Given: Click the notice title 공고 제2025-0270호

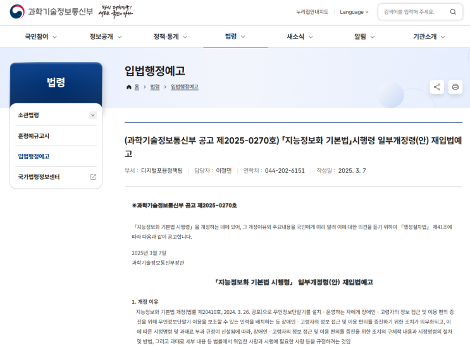Looking at the screenshot, I should [x=293, y=147].
